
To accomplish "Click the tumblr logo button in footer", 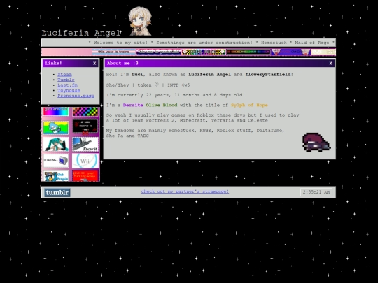I will pos(57,193).
